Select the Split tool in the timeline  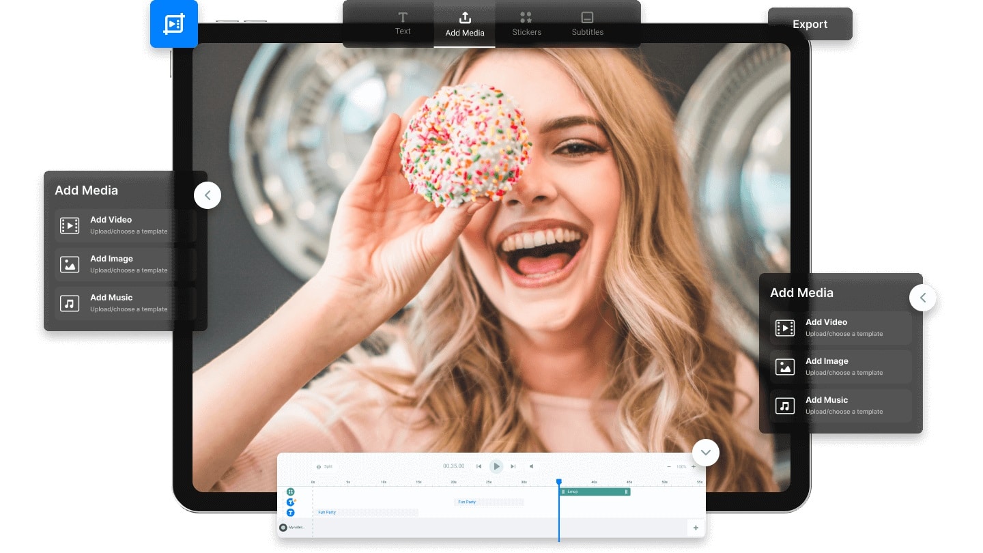(325, 466)
